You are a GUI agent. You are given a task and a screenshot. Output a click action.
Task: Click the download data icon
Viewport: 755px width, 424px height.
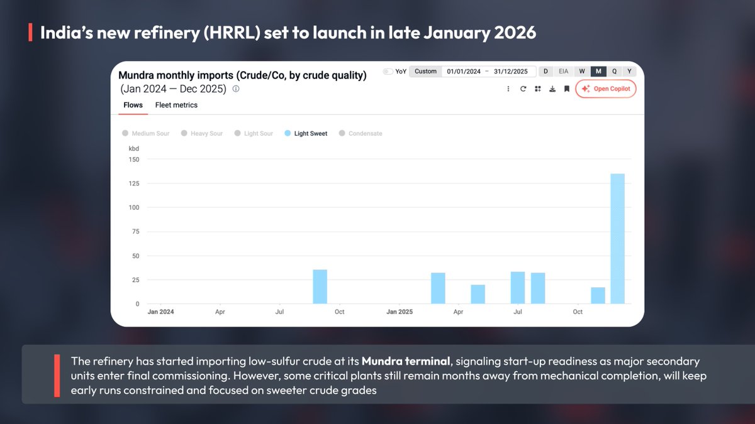(x=552, y=89)
